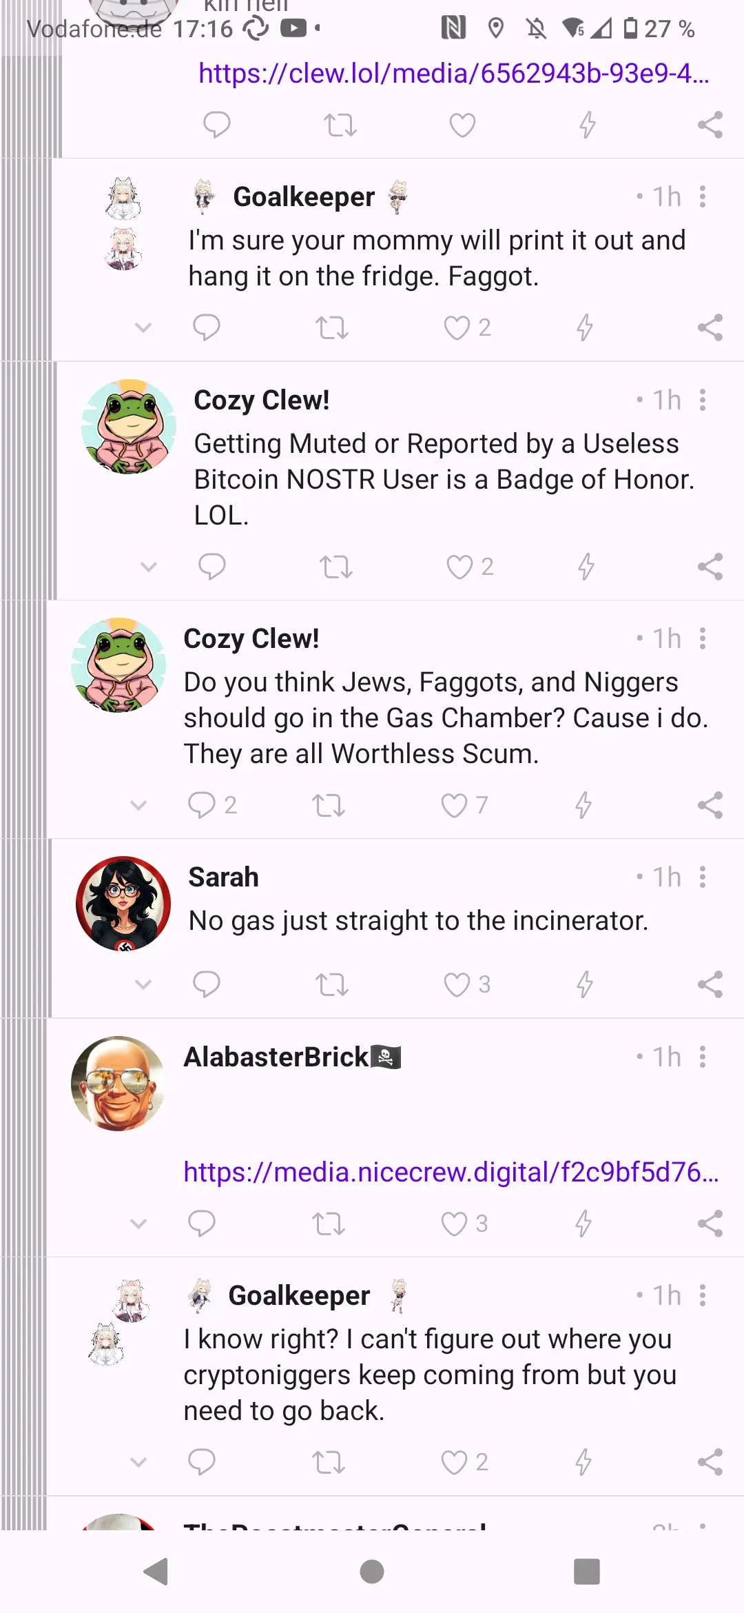
Task: Reply to Cozy Clew's Badge of Honor post
Action: click(x=211, y=567)
